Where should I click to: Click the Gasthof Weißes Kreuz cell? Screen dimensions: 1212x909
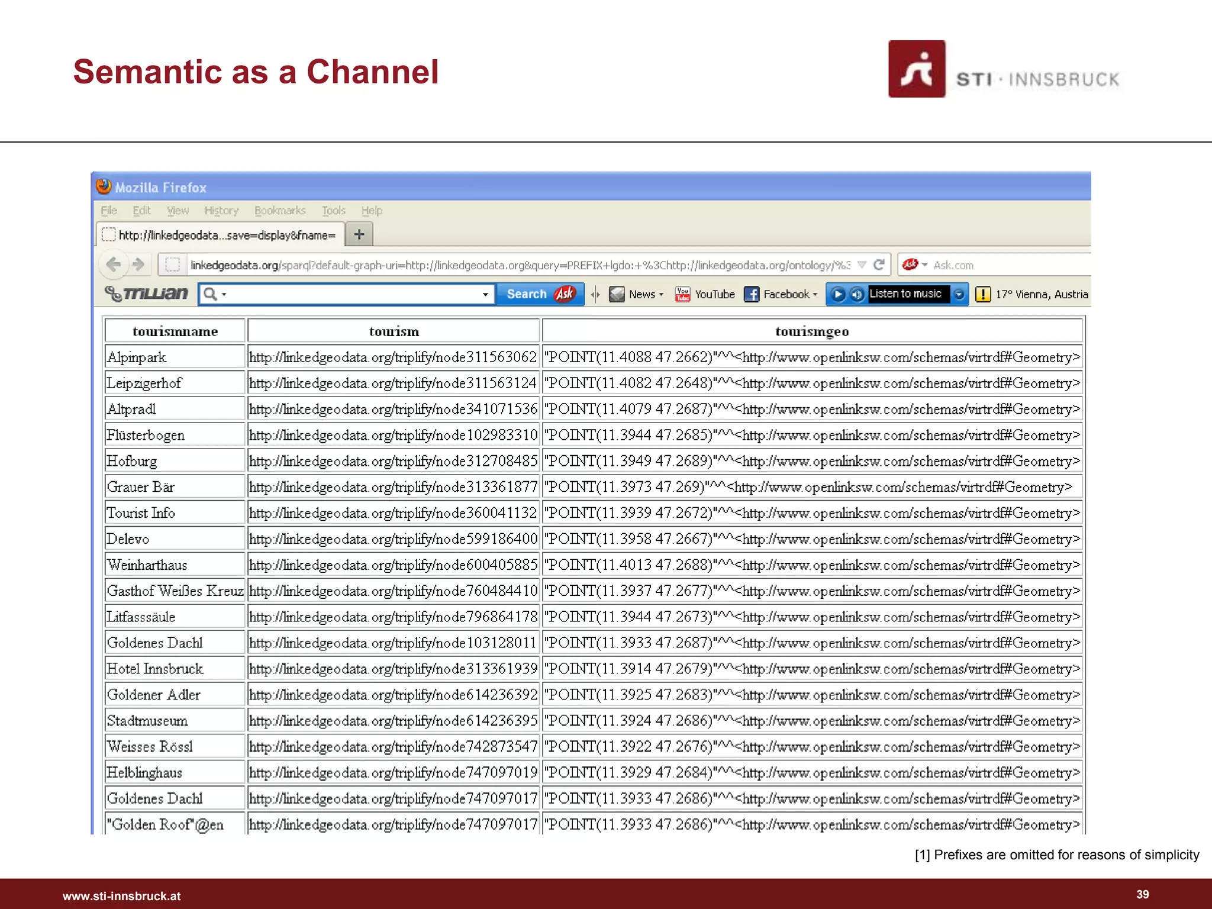point(175,591)
